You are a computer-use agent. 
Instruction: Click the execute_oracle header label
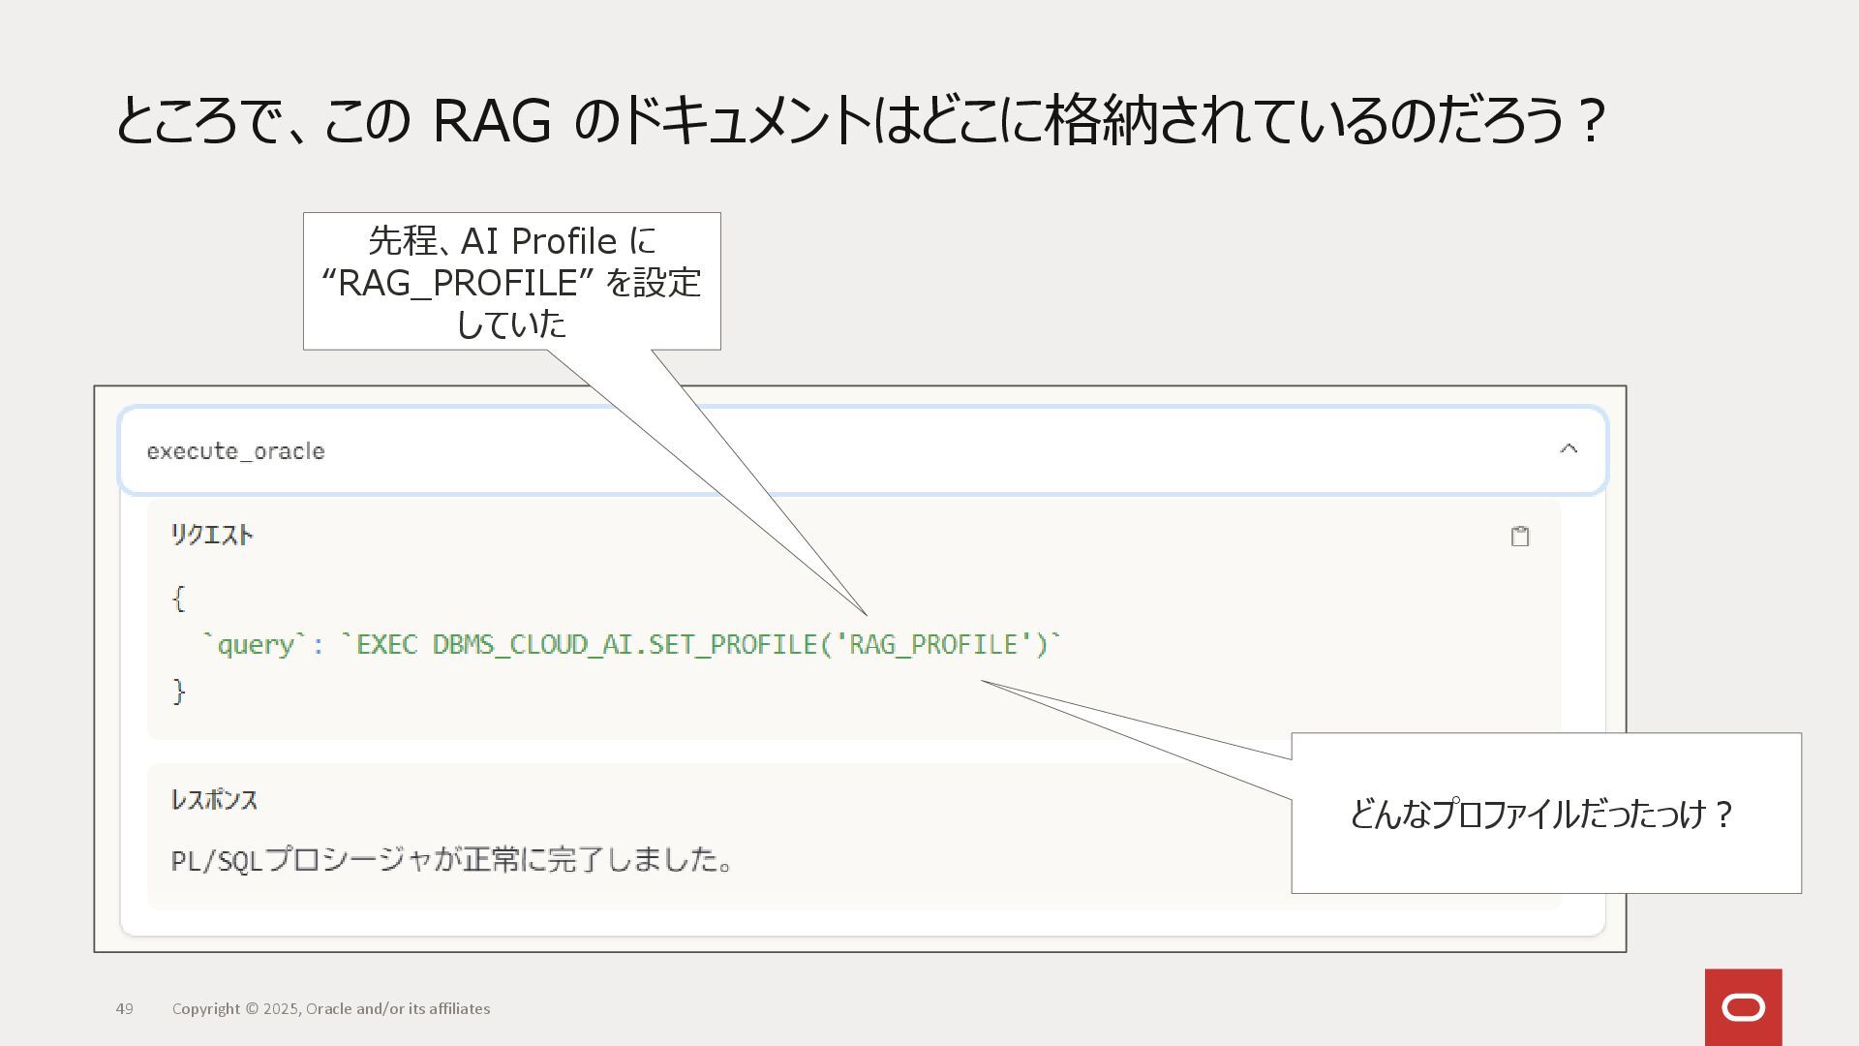[235, 451]
